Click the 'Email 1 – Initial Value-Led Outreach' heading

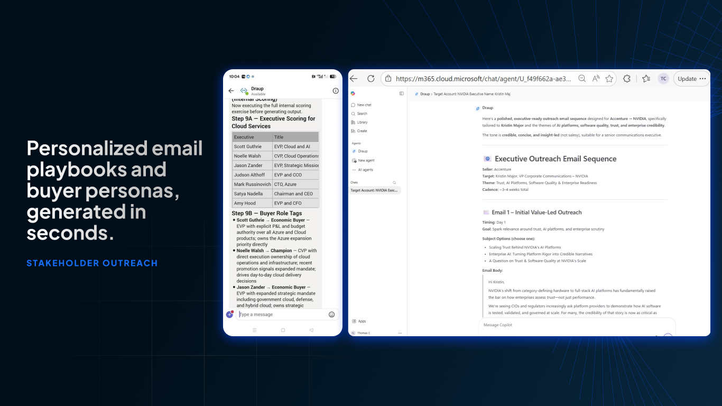pos(536,213)
